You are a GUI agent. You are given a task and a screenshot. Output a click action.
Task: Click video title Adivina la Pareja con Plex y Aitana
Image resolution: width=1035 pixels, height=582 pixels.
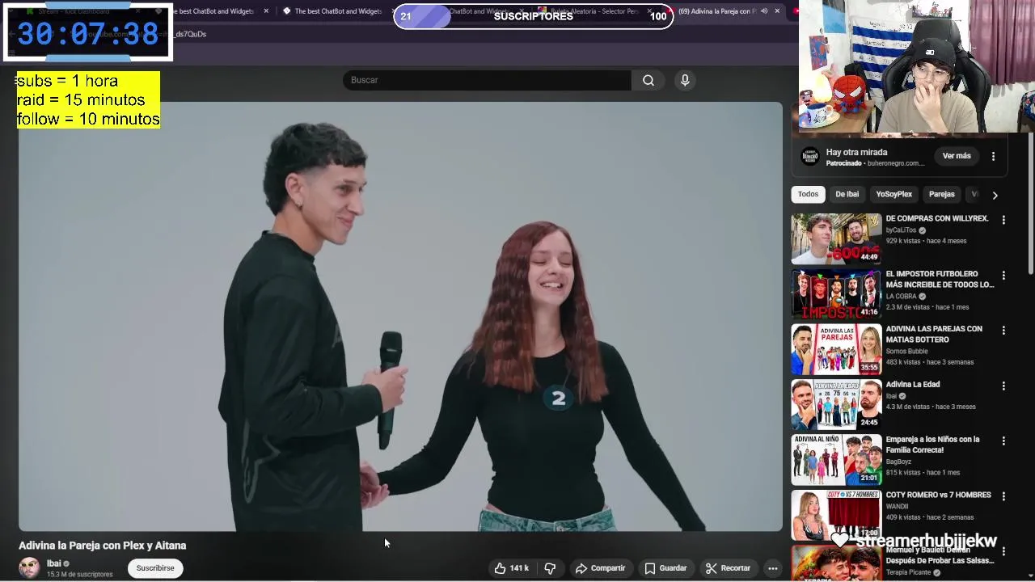(103, 546)
